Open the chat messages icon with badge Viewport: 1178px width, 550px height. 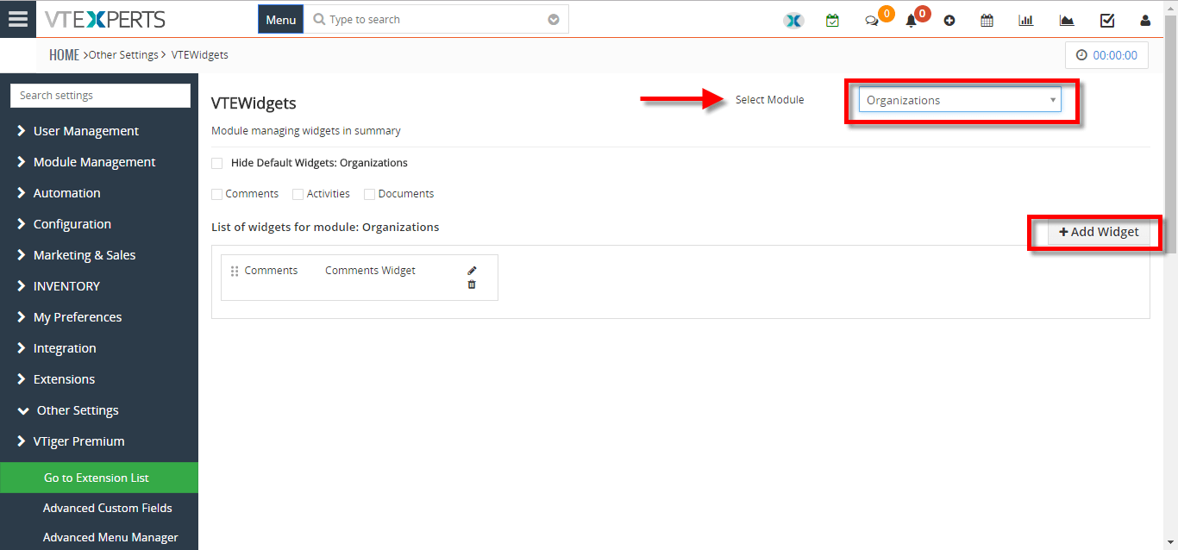point(873,20)
